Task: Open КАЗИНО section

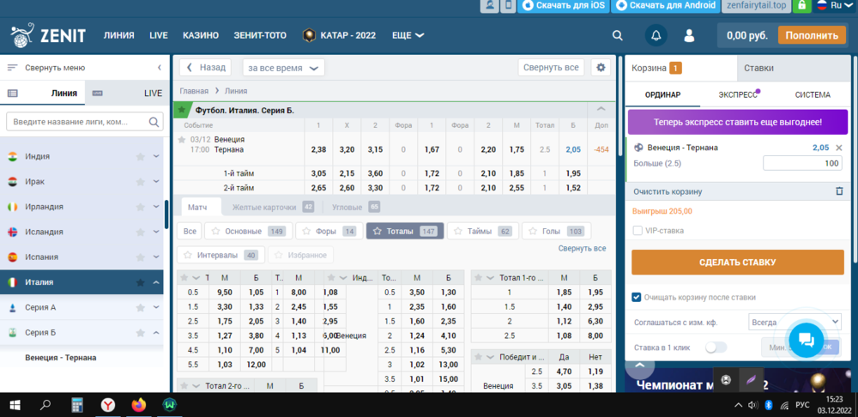Action: [x=201, y=35]
